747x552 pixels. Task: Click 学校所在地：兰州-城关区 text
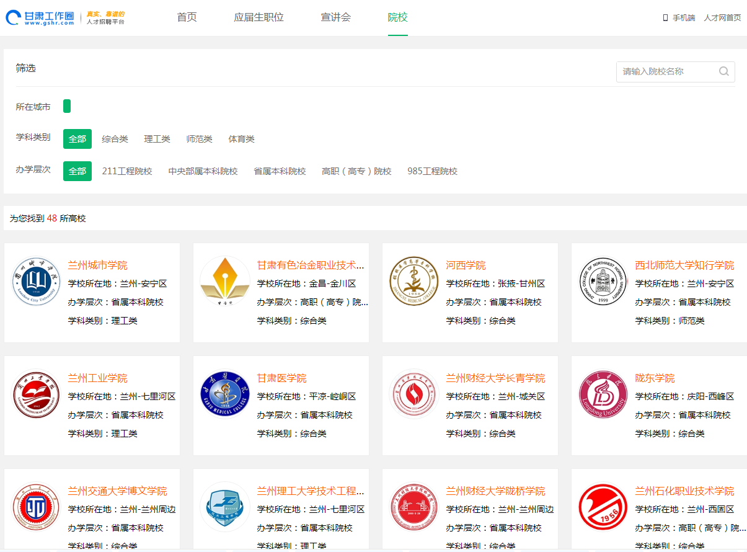pos(496,397)
